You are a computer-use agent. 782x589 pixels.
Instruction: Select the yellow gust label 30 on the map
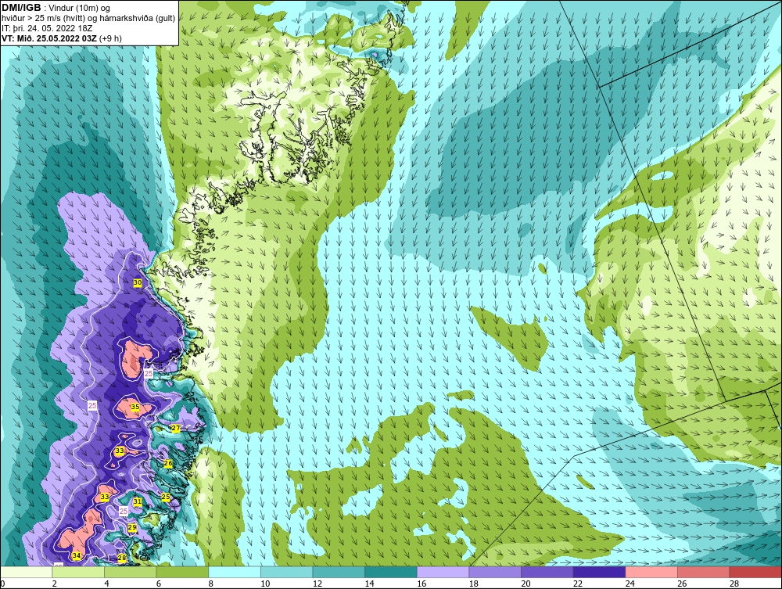[138, 283]
